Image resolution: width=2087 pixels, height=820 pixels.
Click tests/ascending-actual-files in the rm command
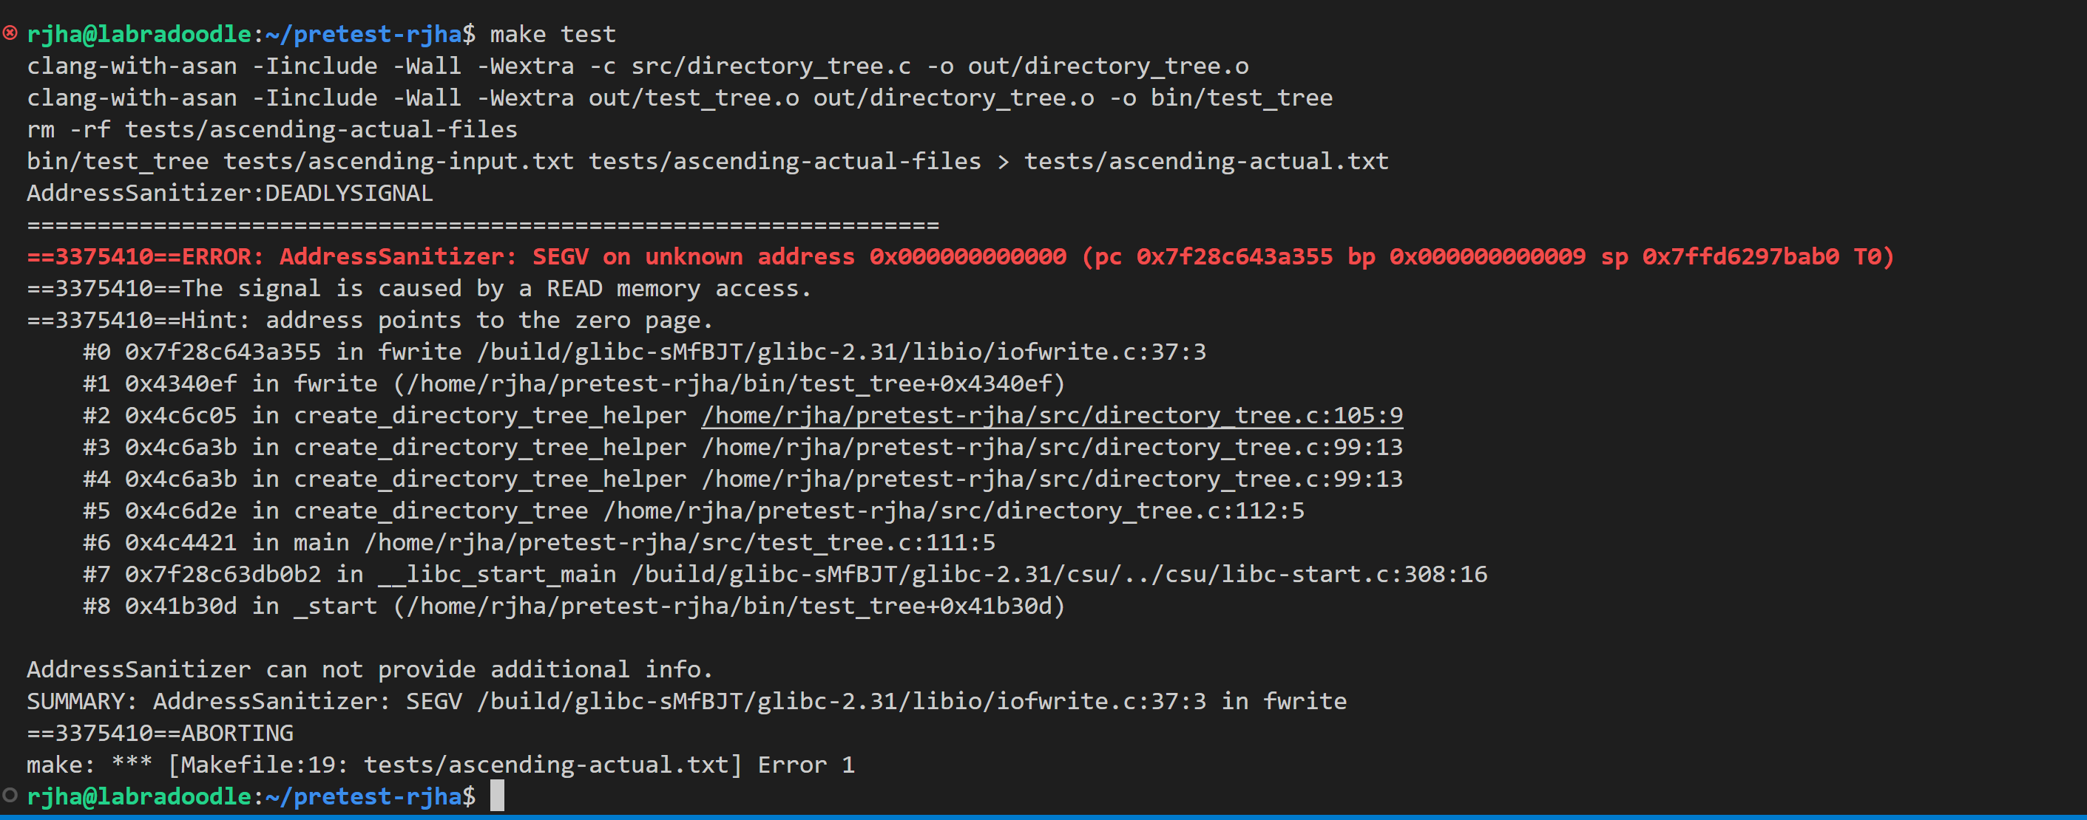[321, 129]
